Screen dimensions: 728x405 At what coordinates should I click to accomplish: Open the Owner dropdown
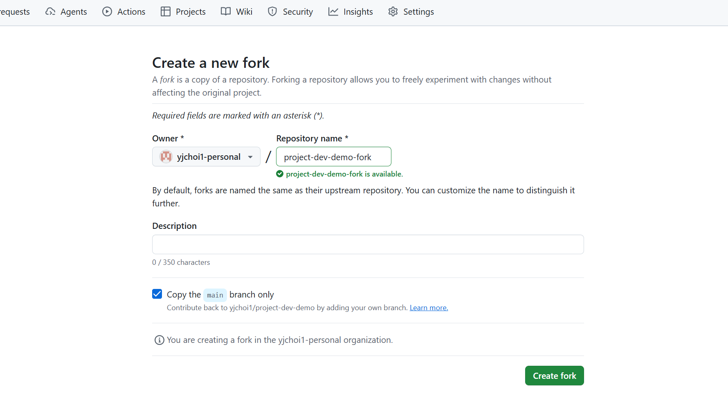[206, 157]
